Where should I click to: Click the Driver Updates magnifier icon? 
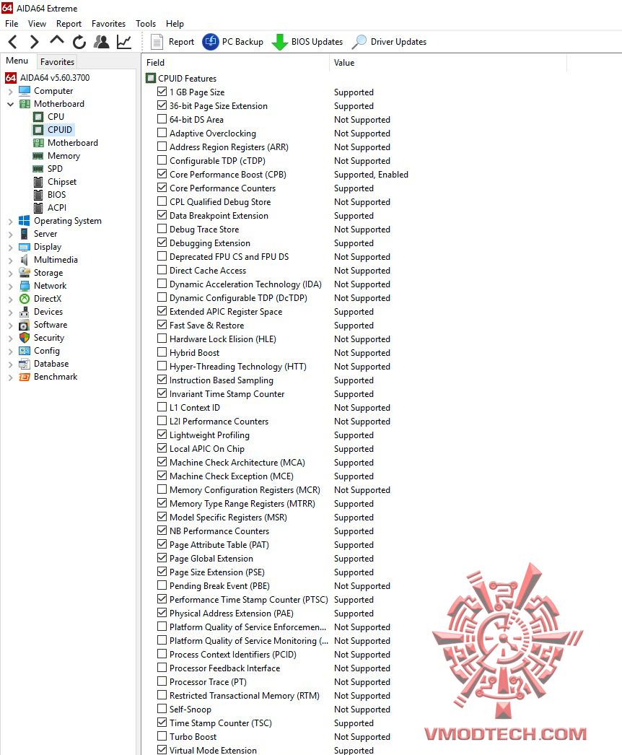click(x=359, y=42)
